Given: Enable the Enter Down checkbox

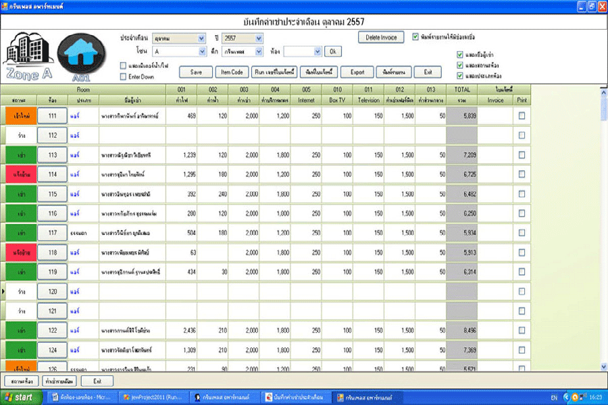Looking at the screenshot, I should click(x=123, y=77).
